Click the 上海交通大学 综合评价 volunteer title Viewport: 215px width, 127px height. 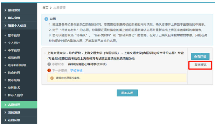115,56
